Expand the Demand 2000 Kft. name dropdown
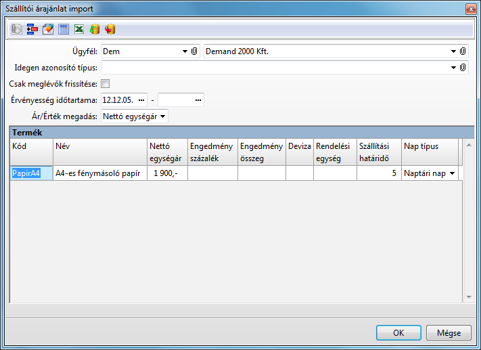Screen dimensions: 481x350 pyautogui.click(x=453, y=51)
